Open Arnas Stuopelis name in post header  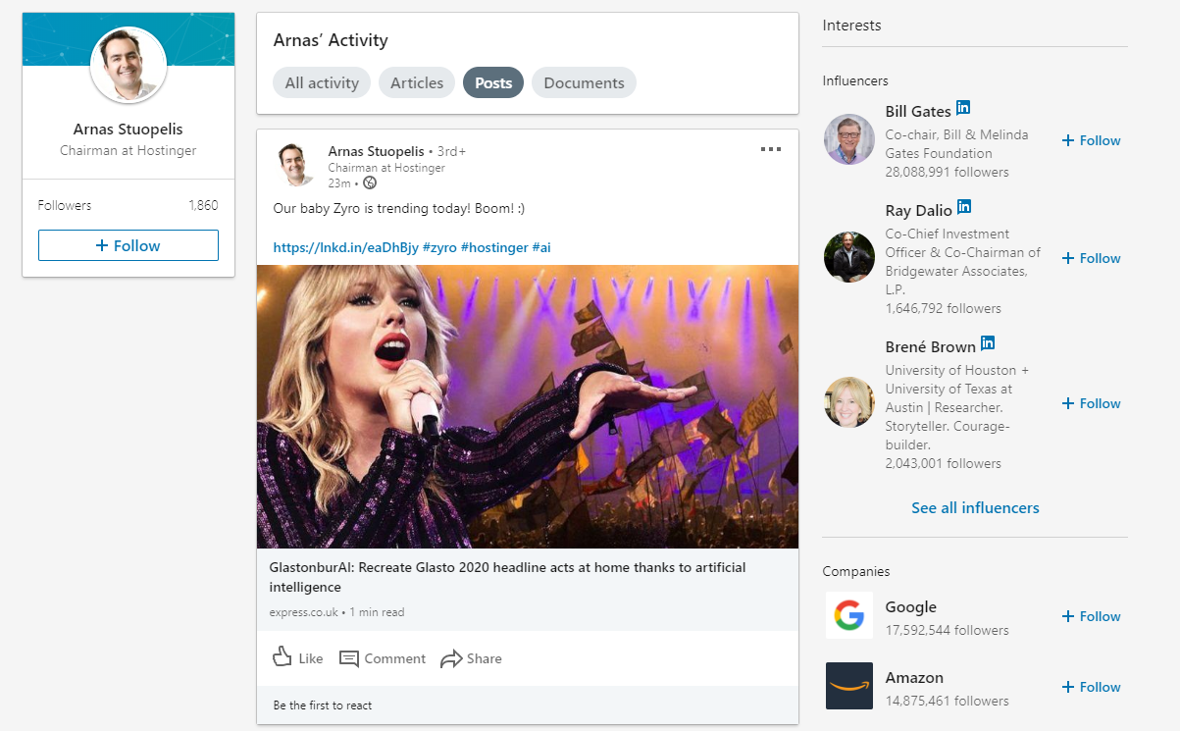point(376,151)
